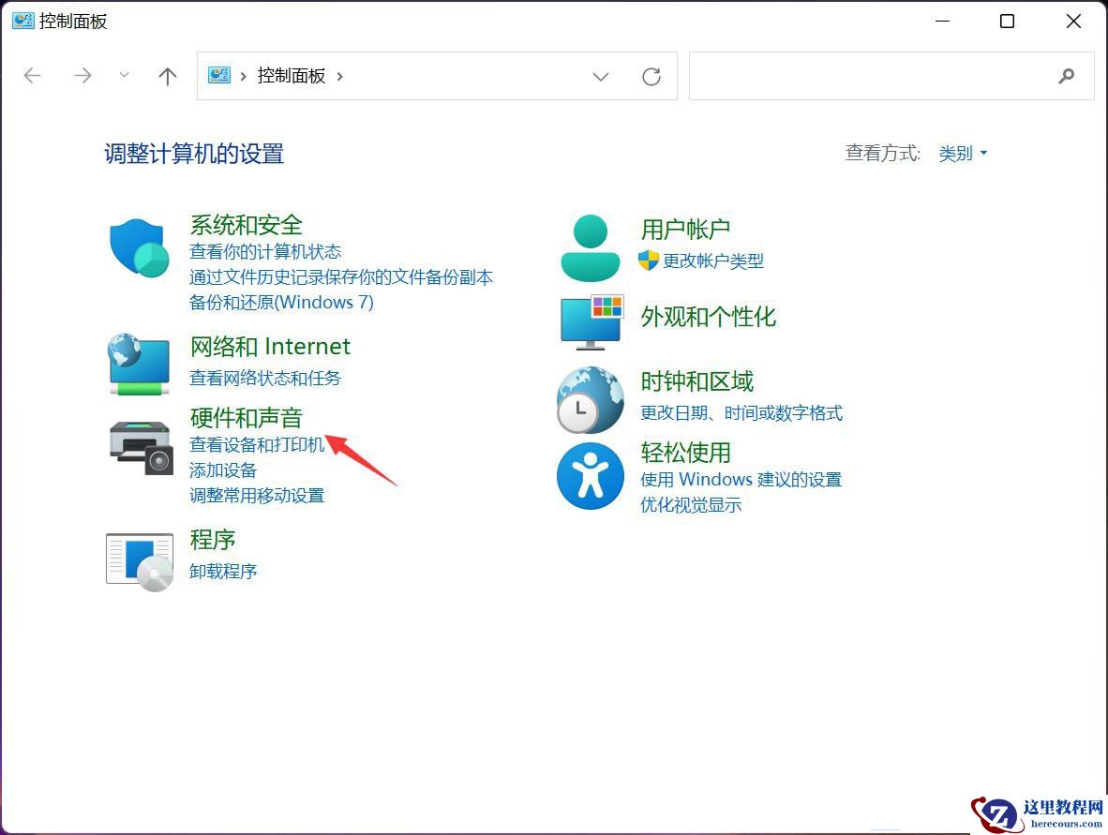
Task: Expand the address bar history dropdown
Action: (601, 76)
